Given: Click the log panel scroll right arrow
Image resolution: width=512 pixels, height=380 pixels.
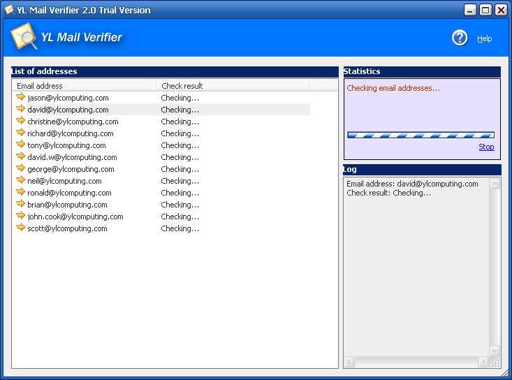Looking at the screenshot, I should tap(483, 362).
